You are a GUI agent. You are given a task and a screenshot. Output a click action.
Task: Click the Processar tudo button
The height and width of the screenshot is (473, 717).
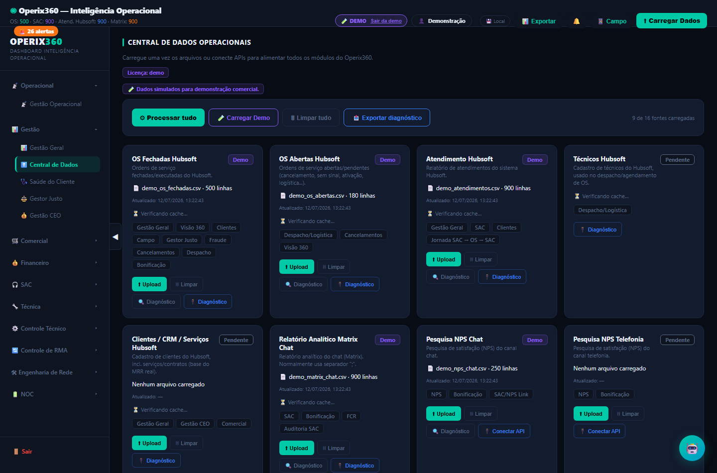click(168, 118)
